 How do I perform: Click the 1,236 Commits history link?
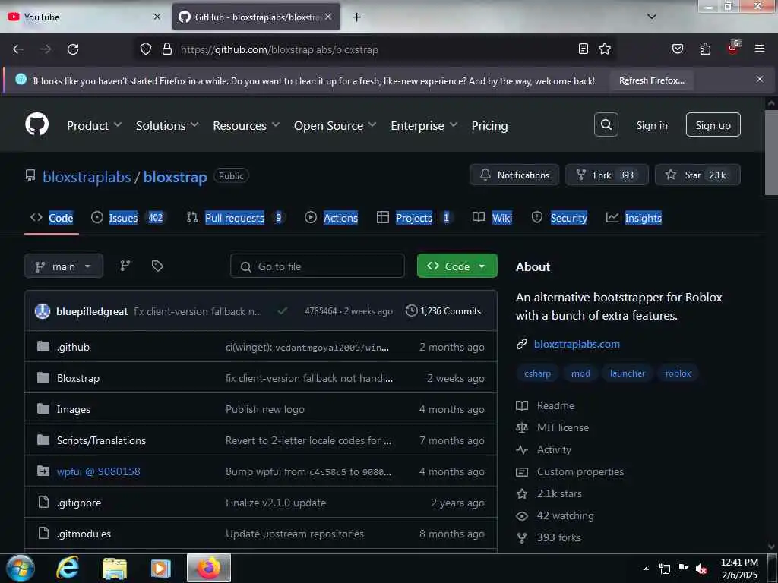tap(443, 310)
